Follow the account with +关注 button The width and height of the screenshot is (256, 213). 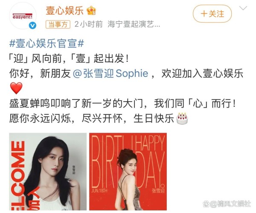click(x=212, y=14)
